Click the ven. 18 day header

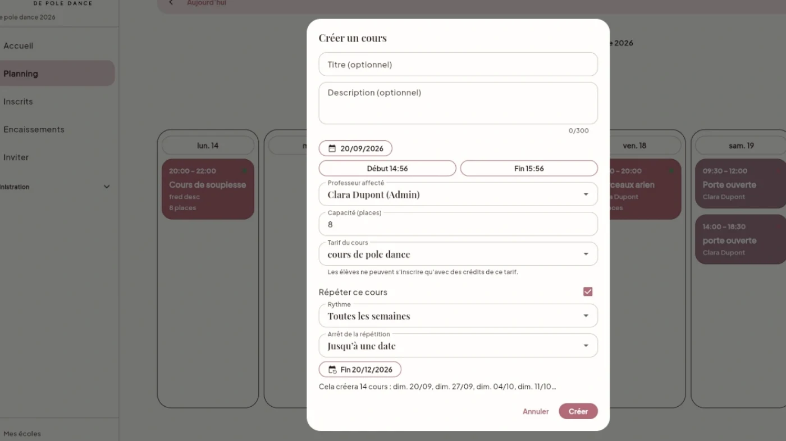(x=634, y=146)
